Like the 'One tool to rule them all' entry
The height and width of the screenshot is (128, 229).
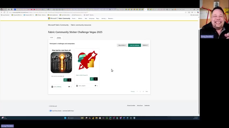pyautogui.click(x=65, y=80)
